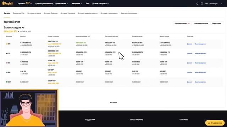Click the mobile app phone icon
Screen dimensions: 227x127
202,4
